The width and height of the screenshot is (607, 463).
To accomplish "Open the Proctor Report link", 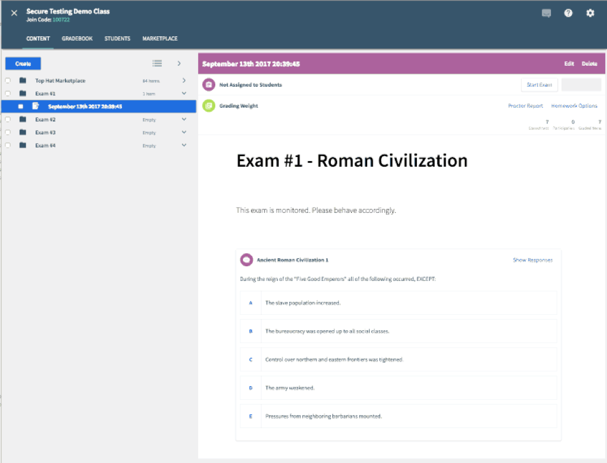I will (525, 106).
